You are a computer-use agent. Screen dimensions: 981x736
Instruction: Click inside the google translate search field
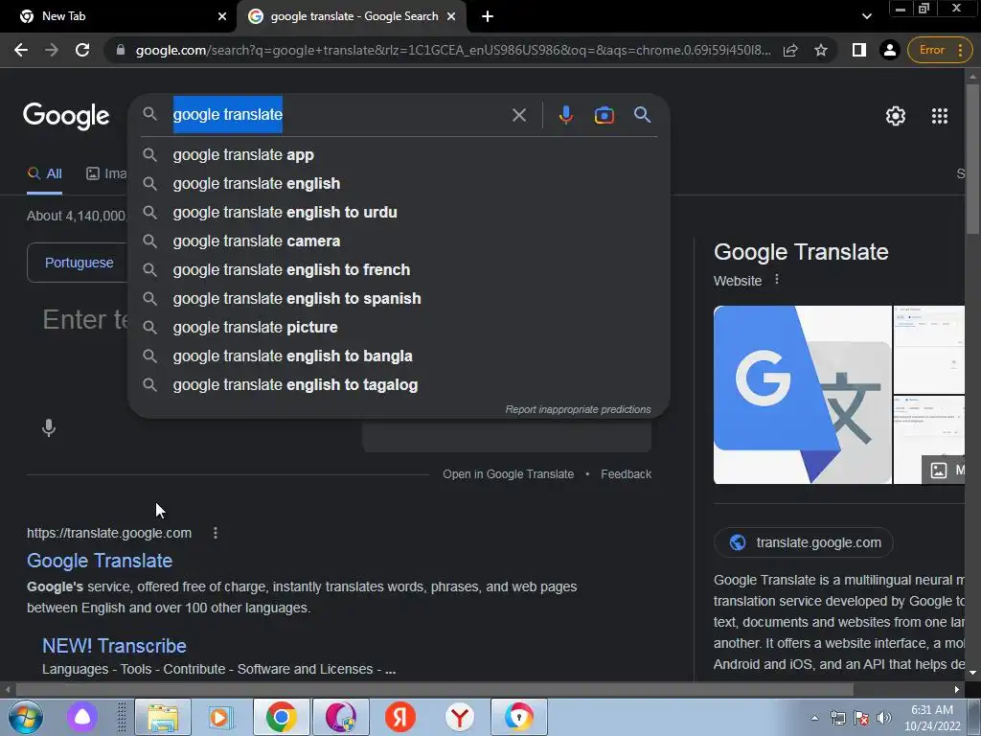coord(338,115)
